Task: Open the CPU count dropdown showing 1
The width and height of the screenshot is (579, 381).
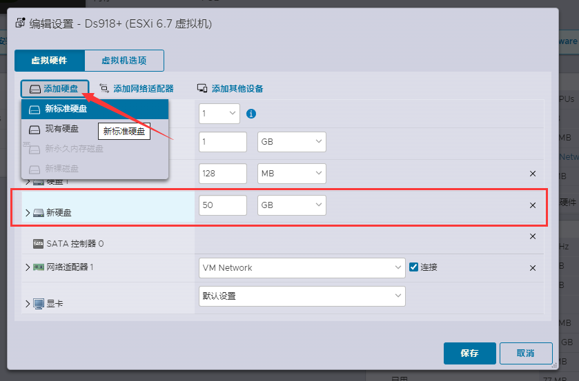Action: point(219,113)
